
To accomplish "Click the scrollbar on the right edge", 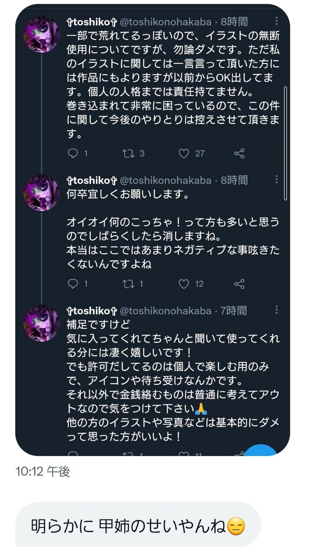I will [x=286, y=143].
